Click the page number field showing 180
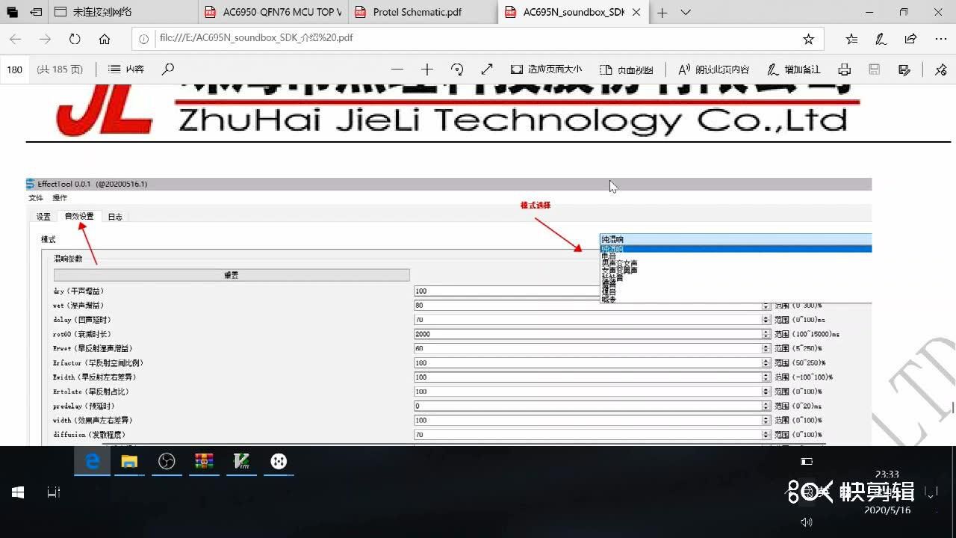Screen dimensions: 956x538 [15, 69]
